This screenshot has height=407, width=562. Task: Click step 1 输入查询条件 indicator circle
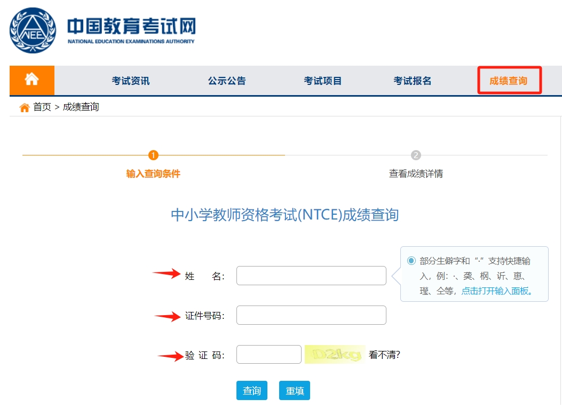coord(153,155)
